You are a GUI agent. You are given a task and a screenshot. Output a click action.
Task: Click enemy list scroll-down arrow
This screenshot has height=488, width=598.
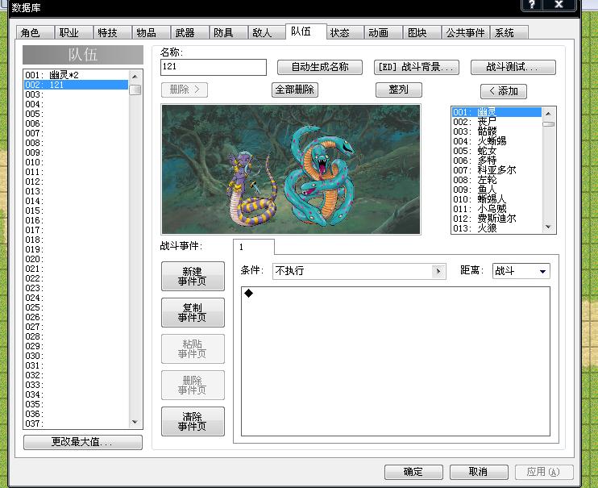tap(548, 227)
